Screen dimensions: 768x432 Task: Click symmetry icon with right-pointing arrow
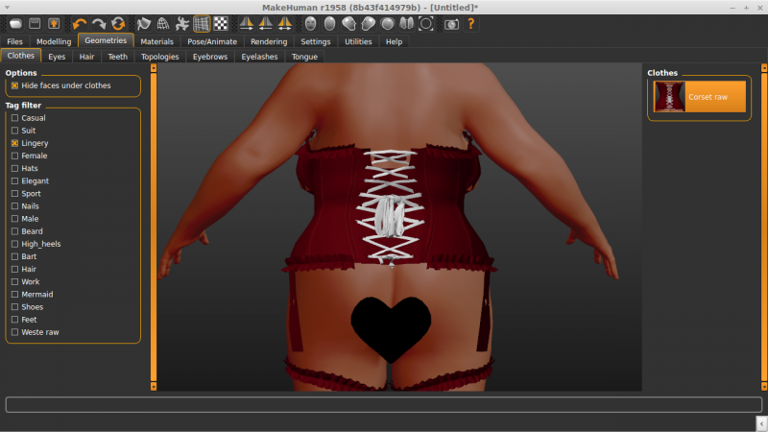coord(247,23)
